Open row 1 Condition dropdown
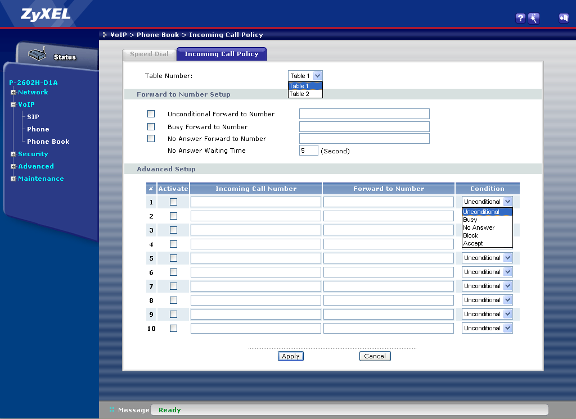This screenshot has width=576, height=419. coord(487,202)
